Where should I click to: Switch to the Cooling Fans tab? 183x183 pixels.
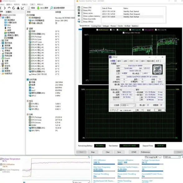(96, 26)
